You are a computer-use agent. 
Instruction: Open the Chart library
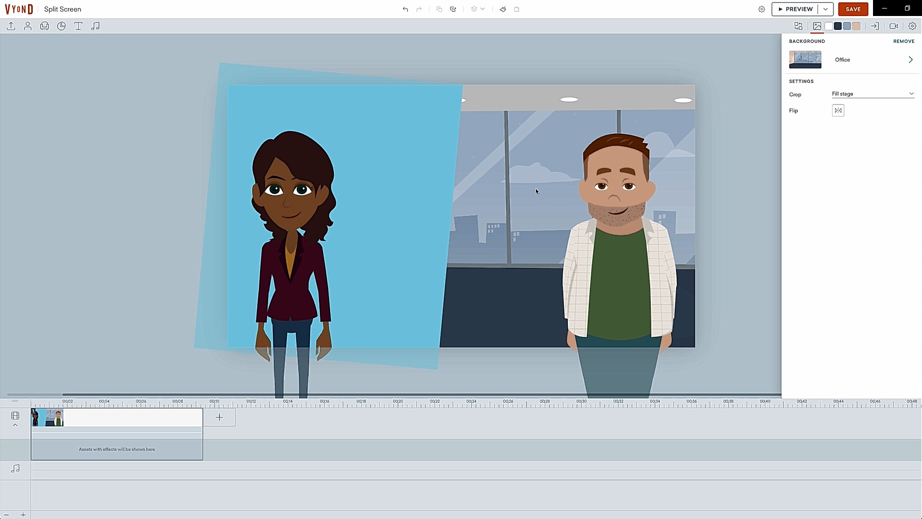61,26
